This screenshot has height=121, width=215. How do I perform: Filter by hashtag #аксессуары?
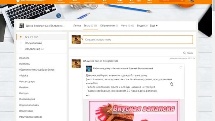tap(27, 81)
